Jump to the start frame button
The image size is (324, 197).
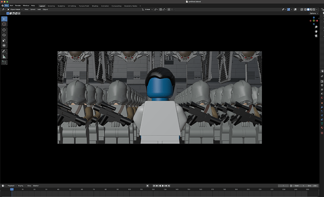point(154,186)
